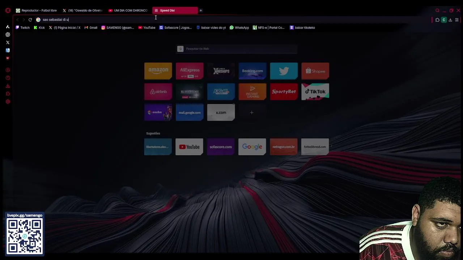Open the Sofascore bookmark
Viewport: 463px width, 260px height.
tap(175, 27)
